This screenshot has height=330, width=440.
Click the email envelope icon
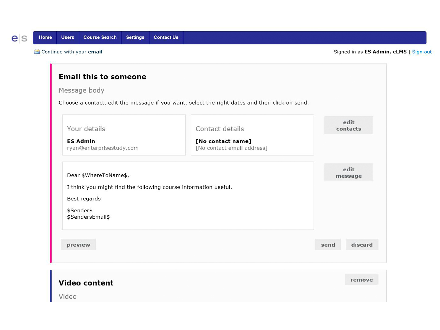(37, 52)
